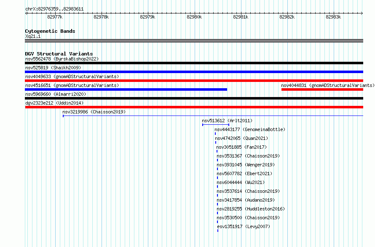This screenshot has height=247, width=375.
Task: Click the Cytogenetic Bands track title
Action: pyautogui.click(x=50, y=31)
